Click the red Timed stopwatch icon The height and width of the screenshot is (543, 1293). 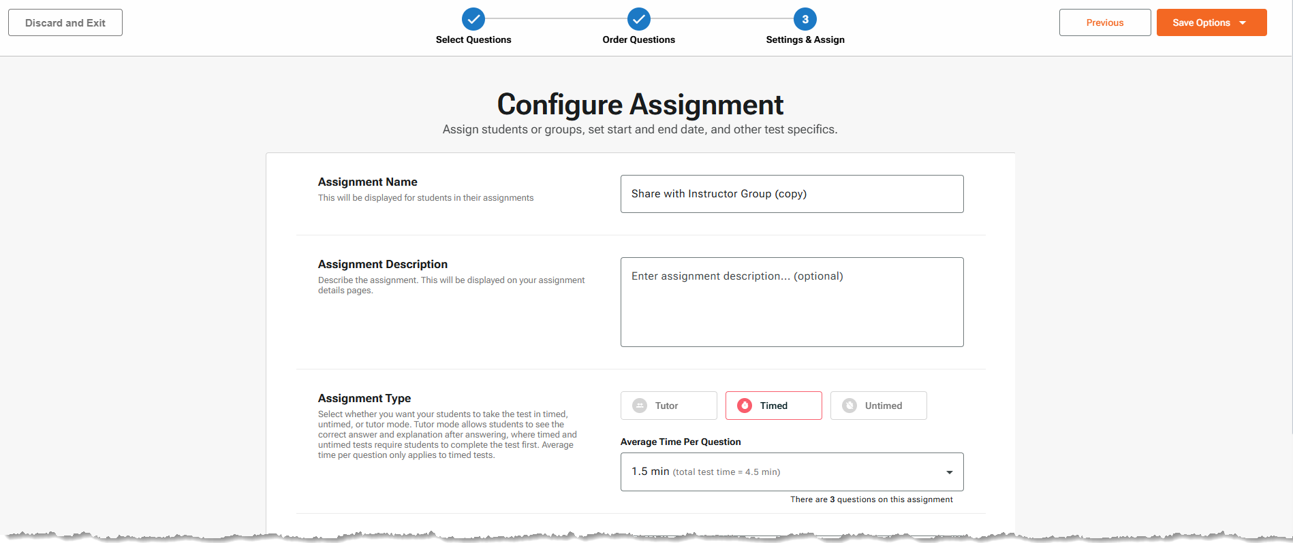tap(745, 406)
